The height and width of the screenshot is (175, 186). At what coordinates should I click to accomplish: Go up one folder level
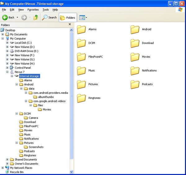36,18
